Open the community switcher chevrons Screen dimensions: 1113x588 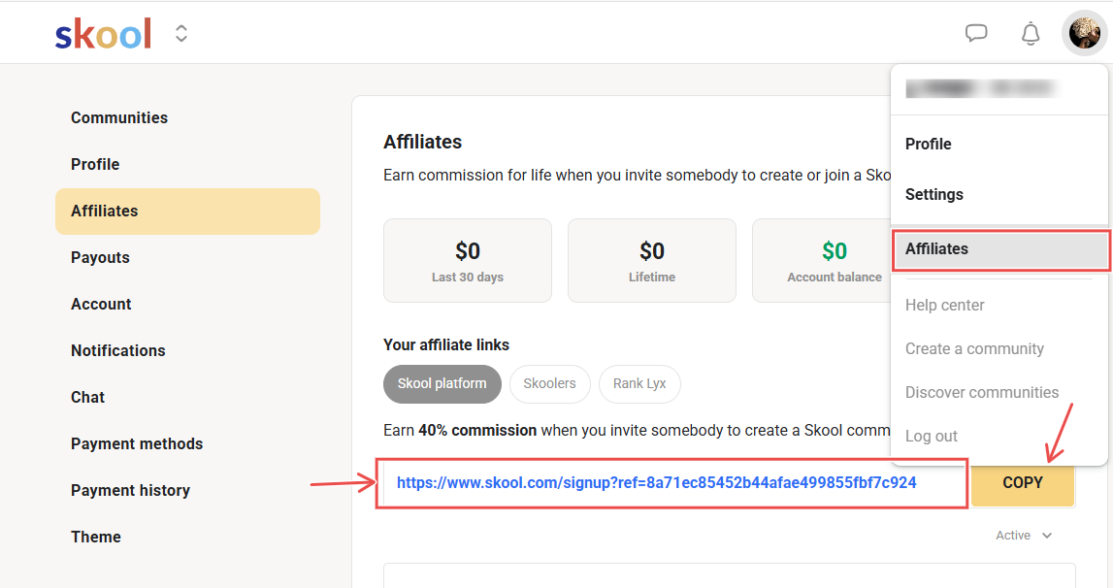(x=181, y=33)
